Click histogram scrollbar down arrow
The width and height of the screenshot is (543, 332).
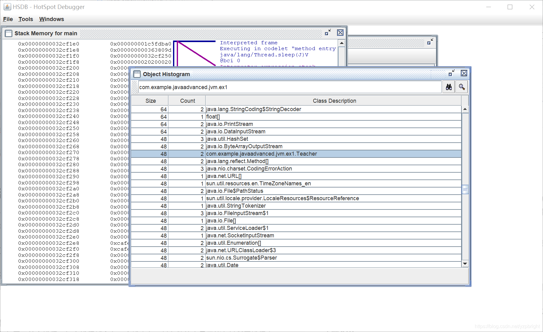[465, 264]
